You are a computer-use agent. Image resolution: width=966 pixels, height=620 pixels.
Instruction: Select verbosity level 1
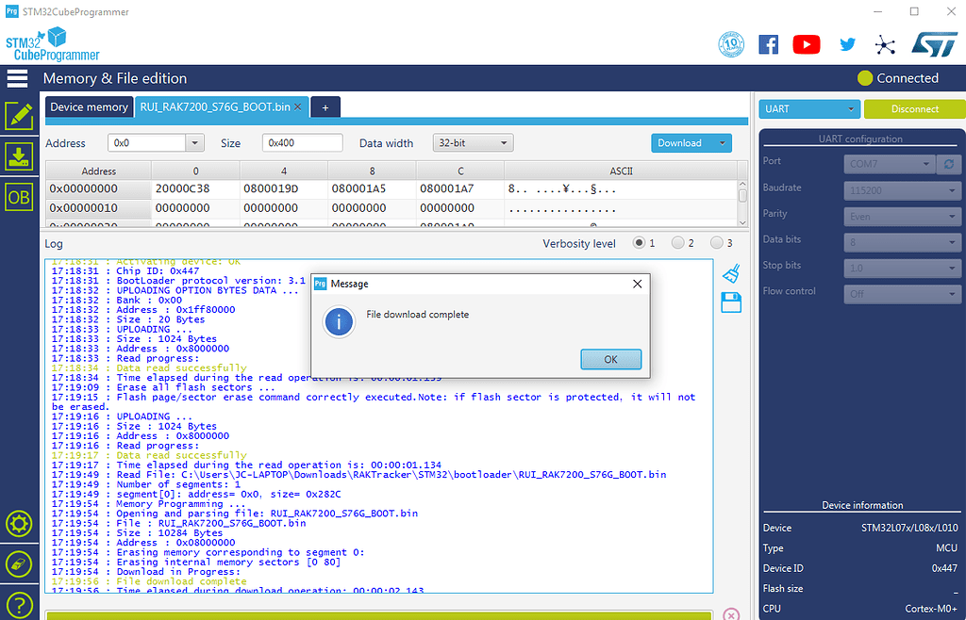point(640,243)
